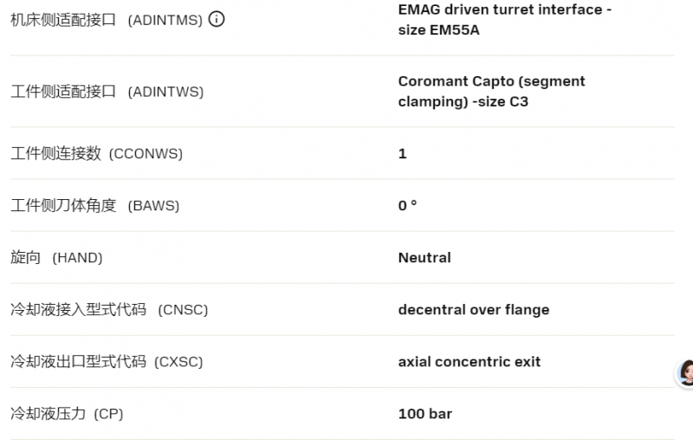Select the 工件侧连接数 (CCONWS) label

tap(96, 153)
